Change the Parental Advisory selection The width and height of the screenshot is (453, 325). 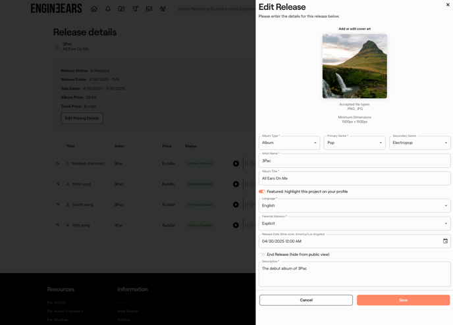(x=354, y=224)
